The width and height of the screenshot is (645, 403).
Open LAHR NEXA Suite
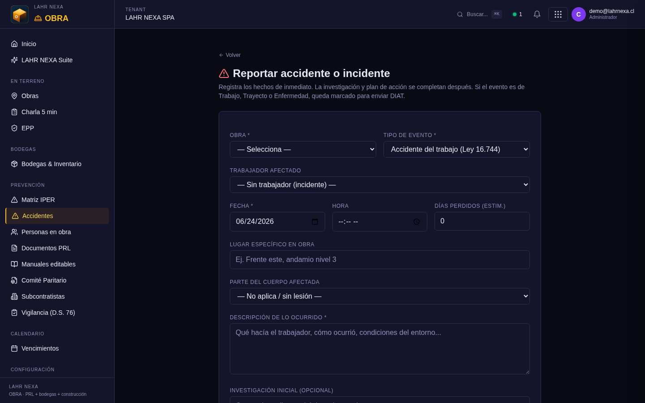pyautogui.click(x=57, y=60)
